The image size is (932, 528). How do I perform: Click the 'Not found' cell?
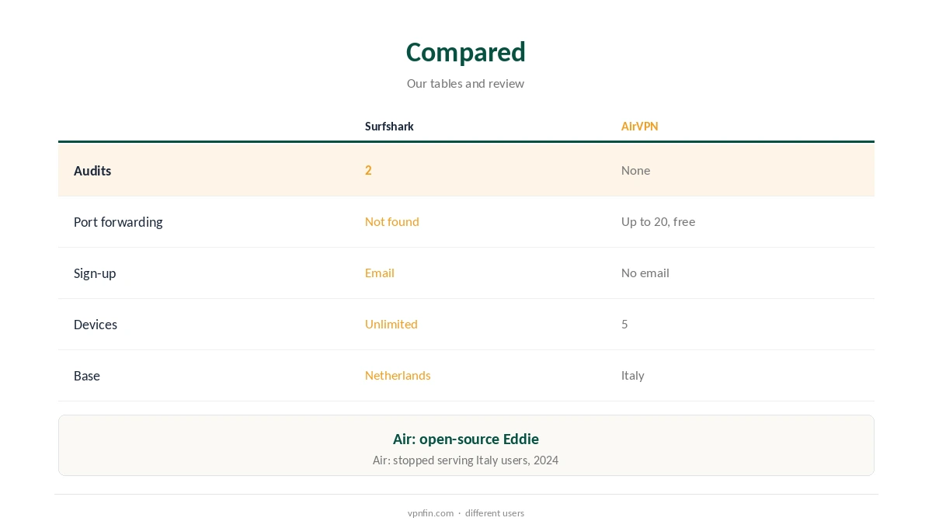[x=392, y=221]
